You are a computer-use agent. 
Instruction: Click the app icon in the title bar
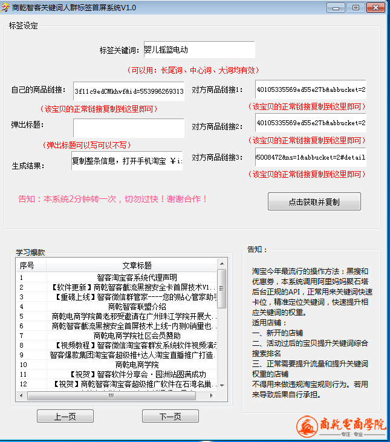(5, 7)
